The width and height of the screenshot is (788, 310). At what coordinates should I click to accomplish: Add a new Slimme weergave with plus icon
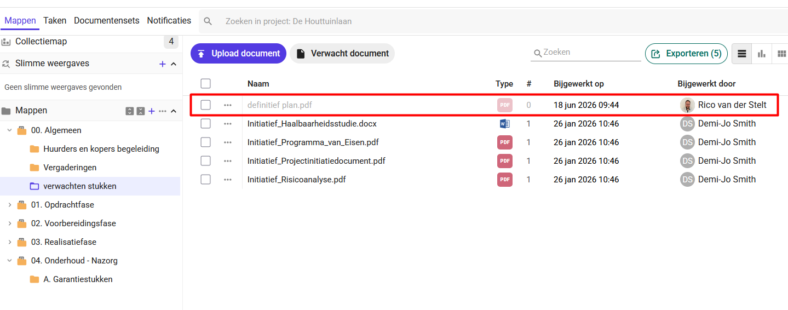point(162,64)
